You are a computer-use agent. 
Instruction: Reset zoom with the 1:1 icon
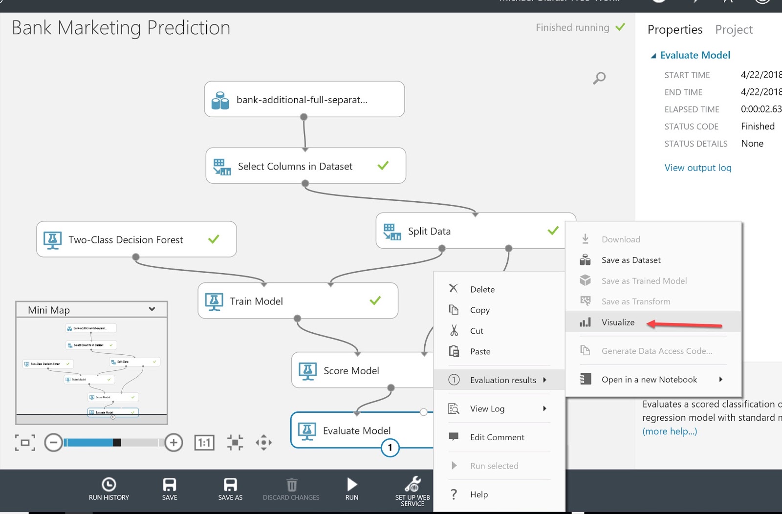click(x=204, y=442)
